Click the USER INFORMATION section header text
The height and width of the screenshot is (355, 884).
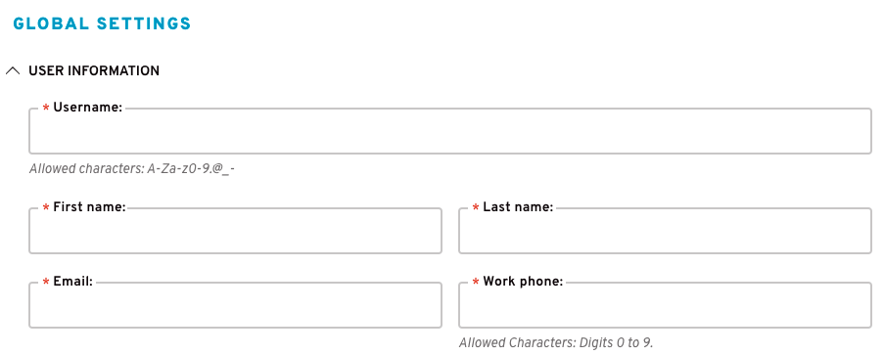pos(94,71)
